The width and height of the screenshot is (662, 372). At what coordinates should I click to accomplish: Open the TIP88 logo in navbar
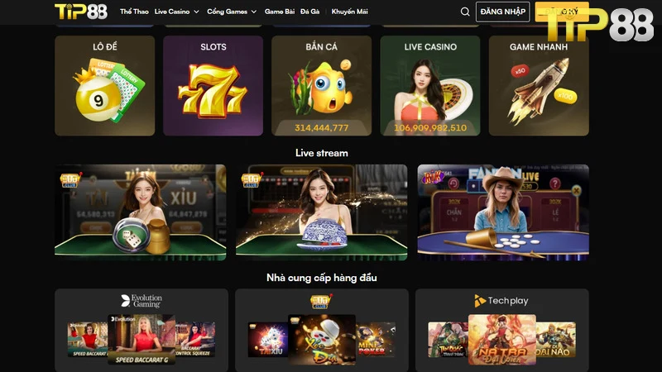pyautogui.click(x=80, y=12)
